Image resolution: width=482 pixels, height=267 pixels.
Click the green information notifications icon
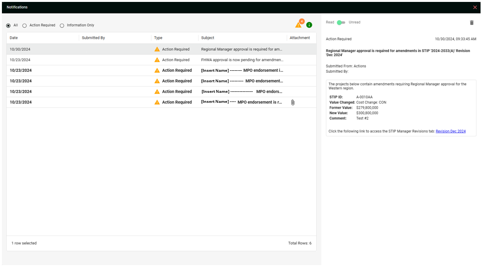point(309,25)
